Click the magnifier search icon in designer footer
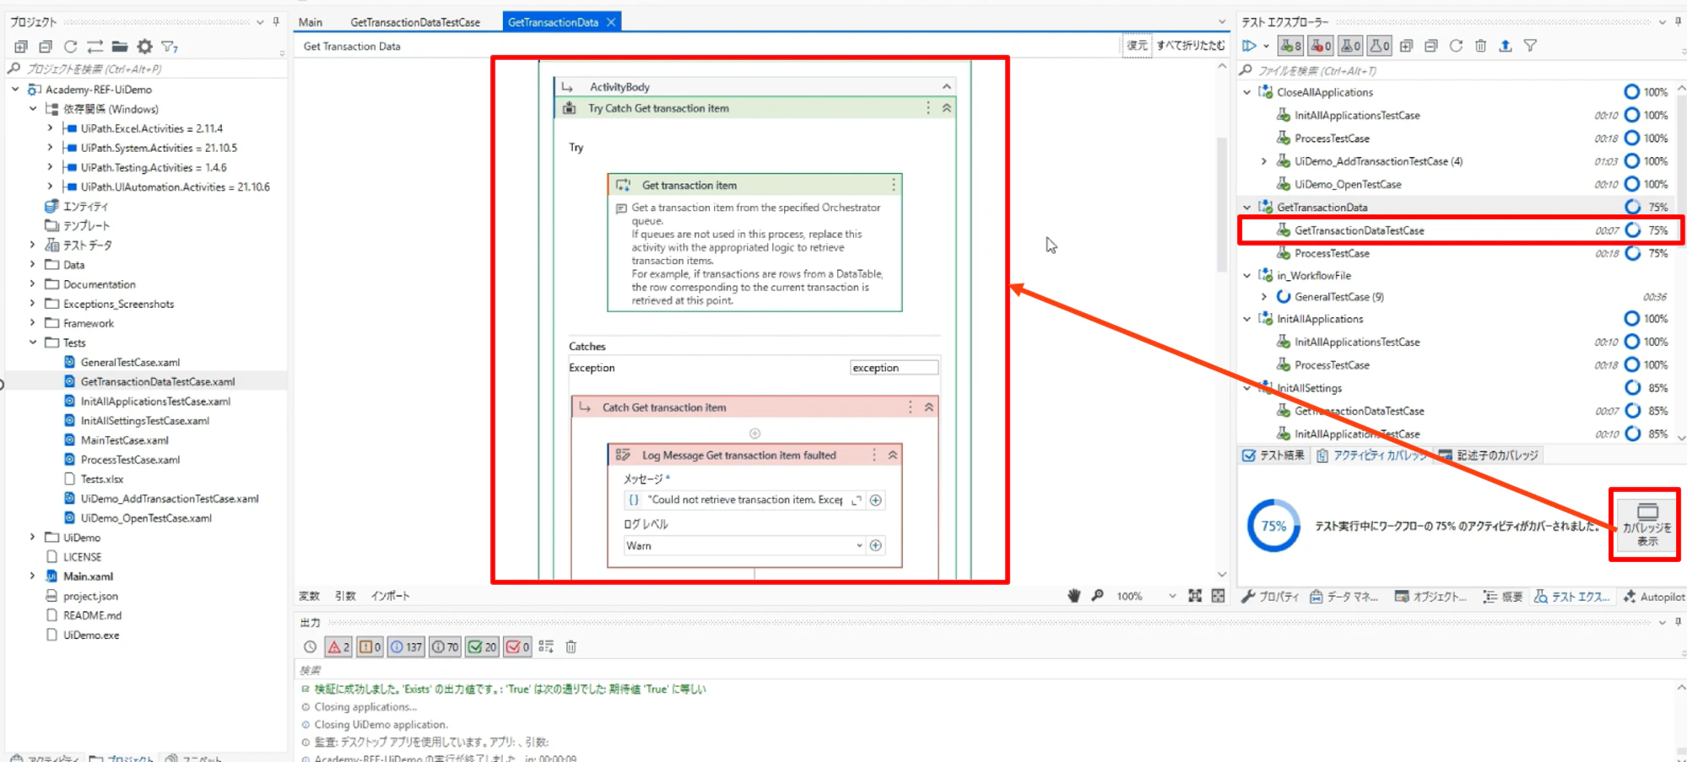 [1097, 596]
